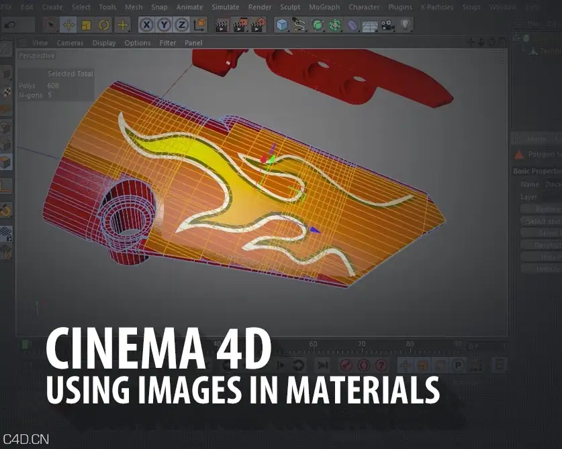Activate the Rotate tool

[104, 25]
